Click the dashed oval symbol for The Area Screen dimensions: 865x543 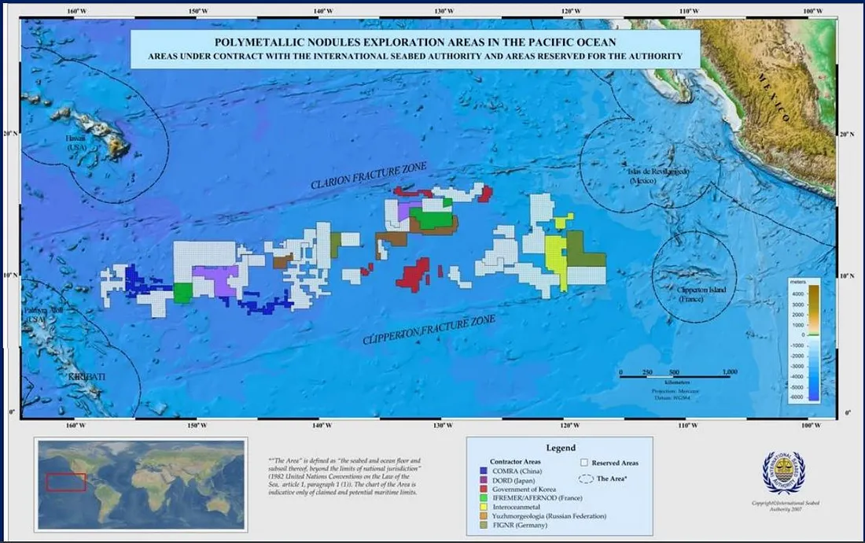coord(586,478)
